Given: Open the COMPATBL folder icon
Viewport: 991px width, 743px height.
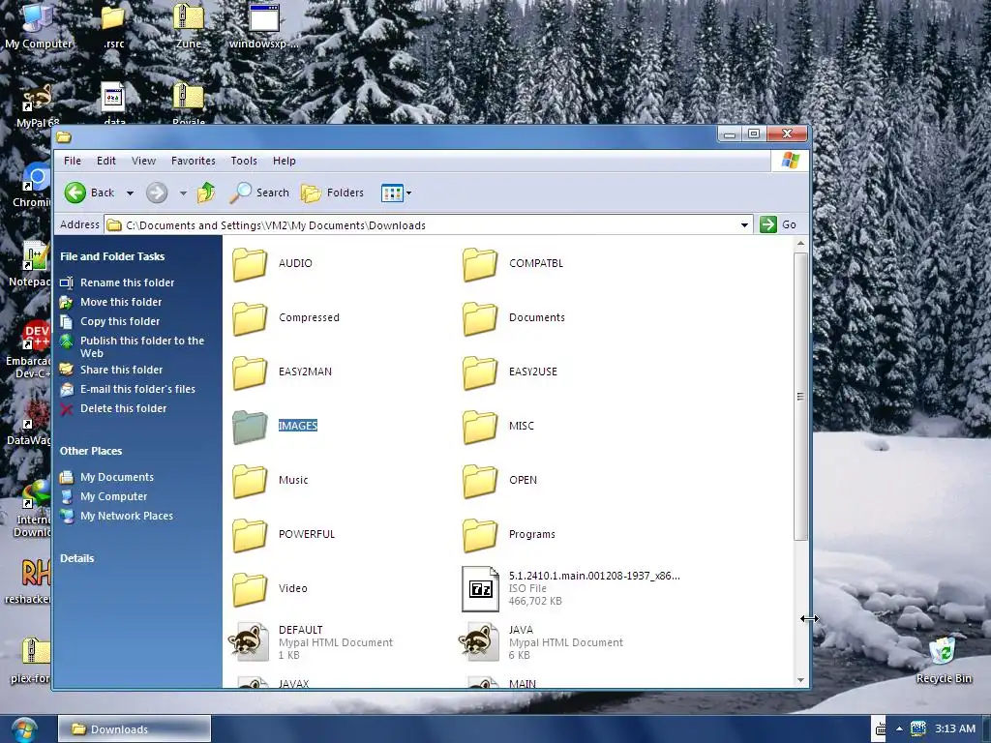Looking at the screenshot, I should tap(480, 263).
